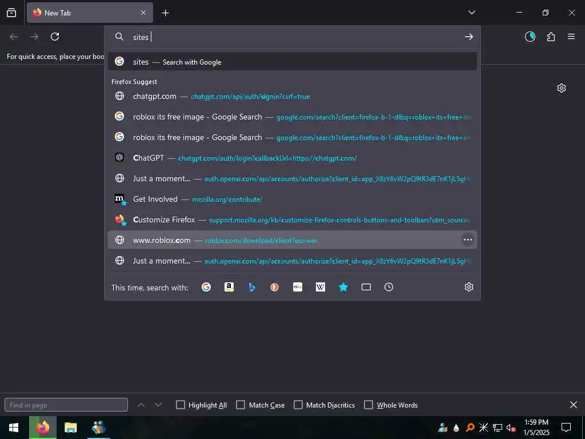Search this time with DuckDuckGo

(x=275, y=287)
